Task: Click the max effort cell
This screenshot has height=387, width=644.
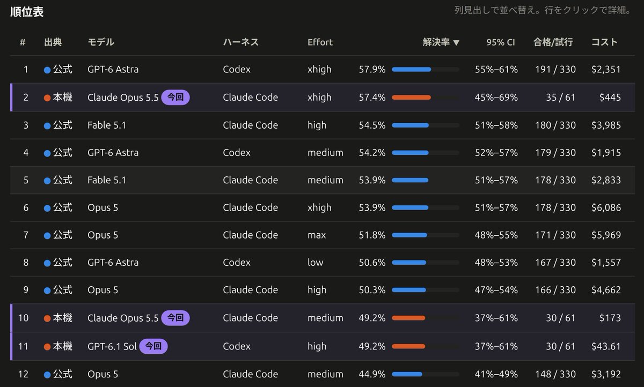Action: pos(317,235)
